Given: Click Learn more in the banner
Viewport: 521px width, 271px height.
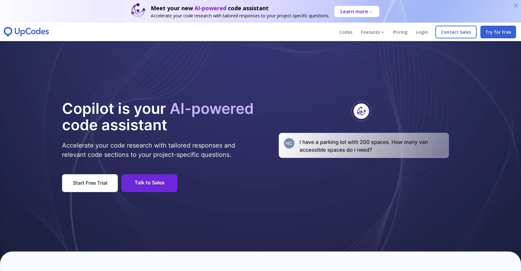Looking at the screenshot, I should 357,11.
